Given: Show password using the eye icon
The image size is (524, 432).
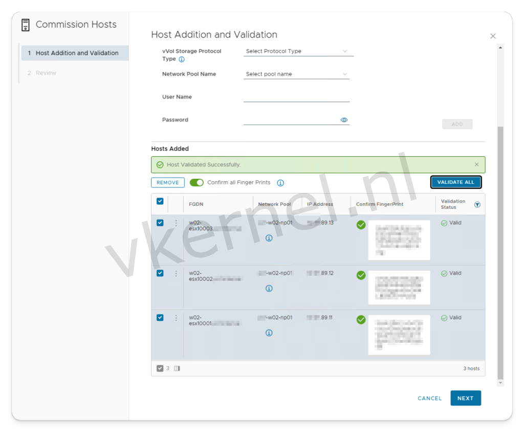Looking at the screenshot, I should [x=344, y=120].
